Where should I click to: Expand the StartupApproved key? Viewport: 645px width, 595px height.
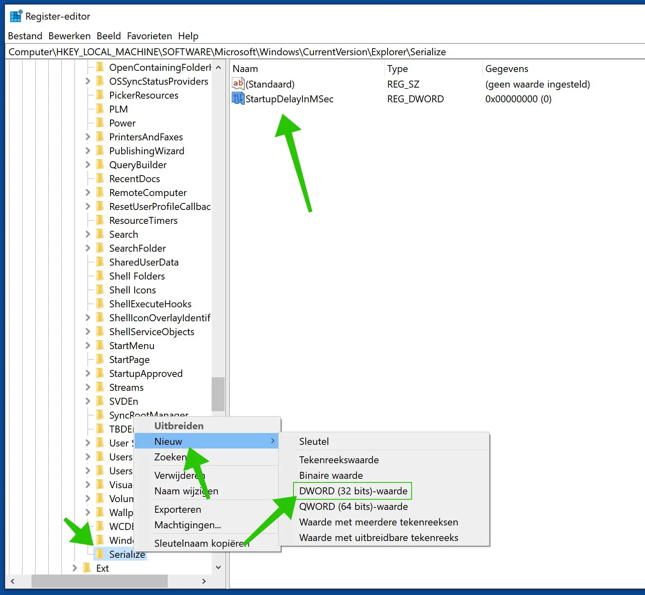click(88, 373)
